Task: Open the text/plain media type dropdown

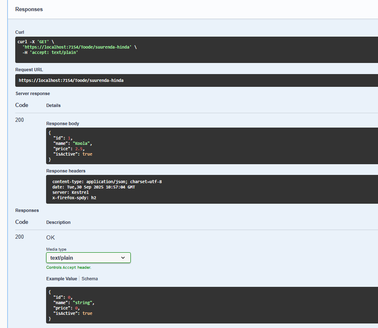Action: pyautogui.click(x=88, y=258)
